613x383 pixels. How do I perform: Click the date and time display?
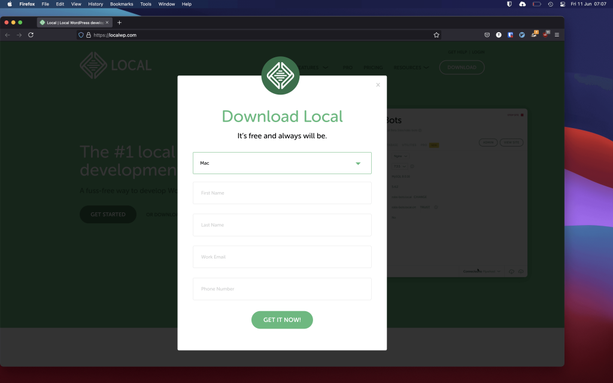[588, 4]
